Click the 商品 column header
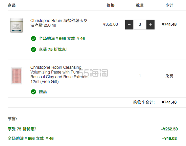Viewport: 186px width, 146px height. click(11, 5)
